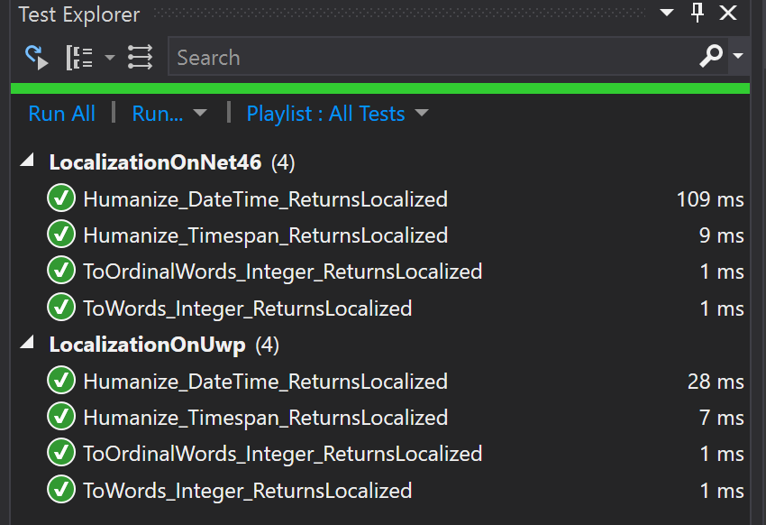Click the search magnifier icon
This screenshot has width=766, height=525.
(x=711, y=57)
